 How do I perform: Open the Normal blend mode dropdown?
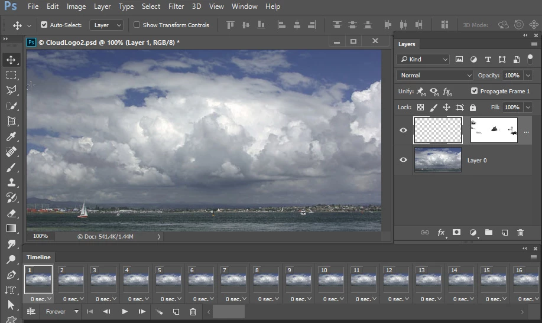[x=436, y=76]
